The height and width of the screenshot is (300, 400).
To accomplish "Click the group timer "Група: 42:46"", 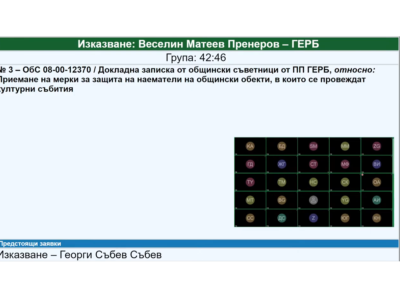I will pos(196,58).
